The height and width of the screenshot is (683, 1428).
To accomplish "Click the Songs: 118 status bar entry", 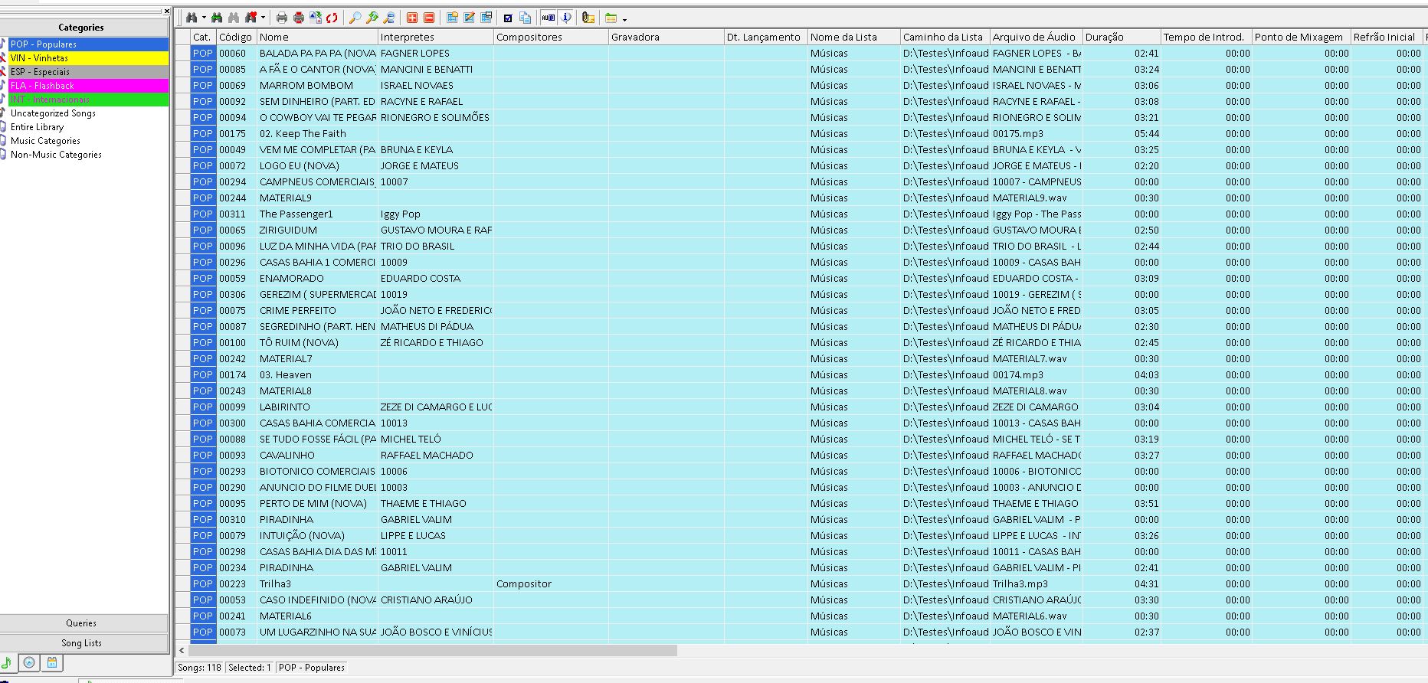I will [199, 668].
